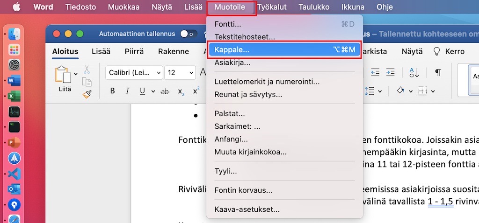
Task: Open PowerPoint from the Dock
Action: pyautogui.click(x=14, y=143)
